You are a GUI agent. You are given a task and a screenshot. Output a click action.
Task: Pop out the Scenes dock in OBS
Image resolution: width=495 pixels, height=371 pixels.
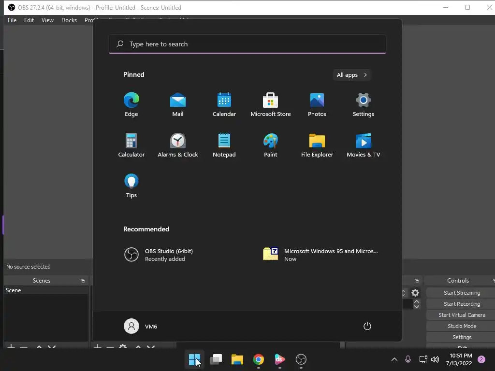83,281
